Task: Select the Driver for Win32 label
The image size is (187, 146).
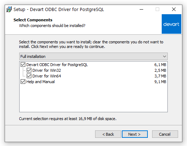Action: 47,70
